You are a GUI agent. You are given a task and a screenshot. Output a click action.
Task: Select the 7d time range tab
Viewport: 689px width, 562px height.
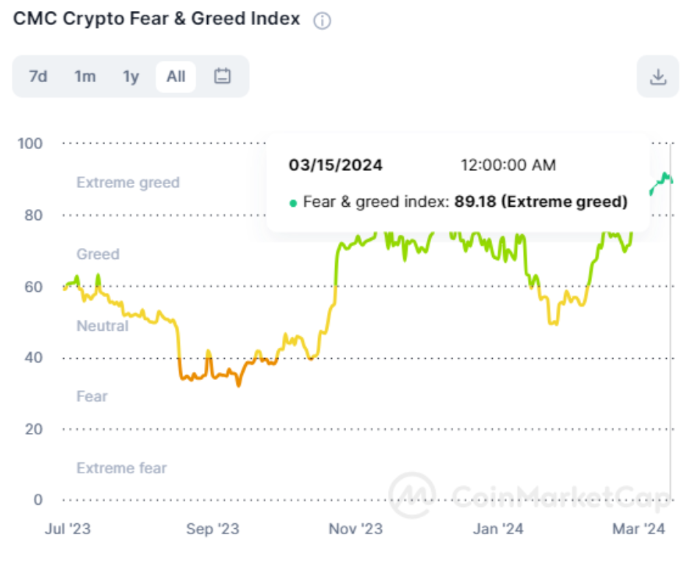38,76
